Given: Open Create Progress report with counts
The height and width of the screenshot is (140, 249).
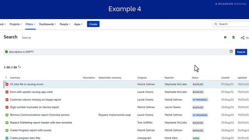Looking at the screenshot, I should tap(31, 130).
